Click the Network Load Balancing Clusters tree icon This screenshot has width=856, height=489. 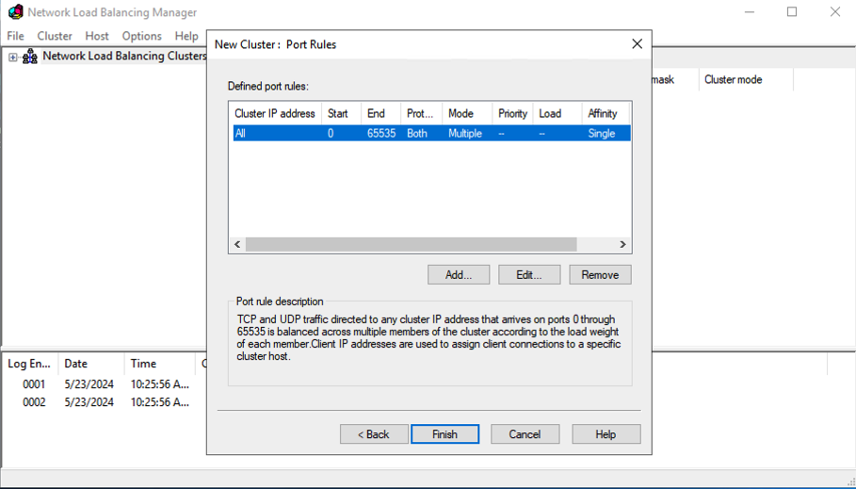30,57
